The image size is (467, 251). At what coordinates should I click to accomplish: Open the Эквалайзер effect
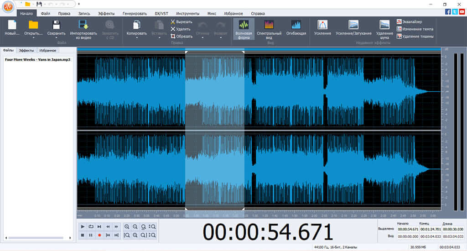(x=410, y=22)
